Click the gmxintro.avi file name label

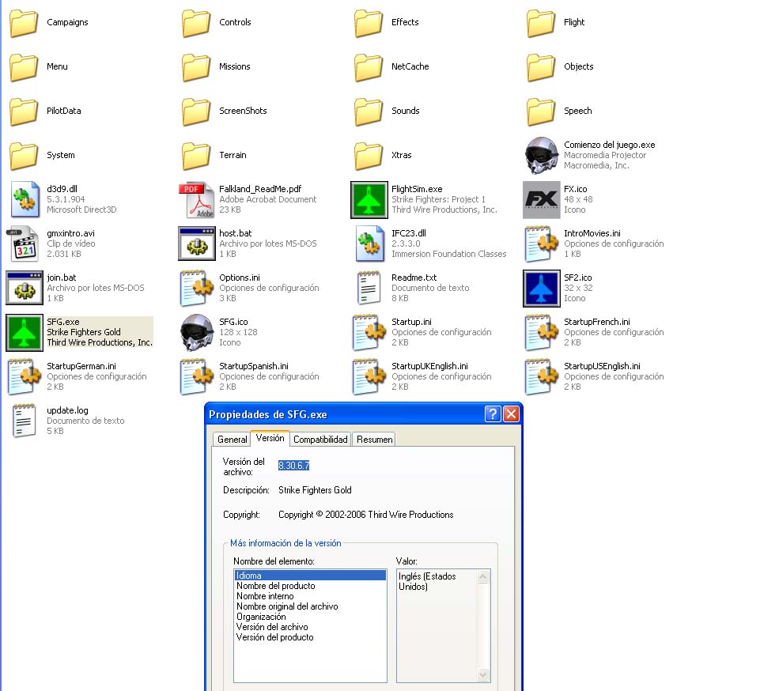(x=70, y=233)
